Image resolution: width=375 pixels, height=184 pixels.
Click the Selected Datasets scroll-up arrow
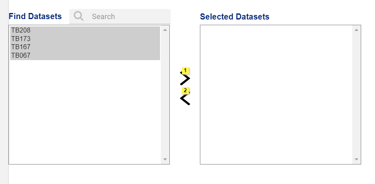(356, 30)
